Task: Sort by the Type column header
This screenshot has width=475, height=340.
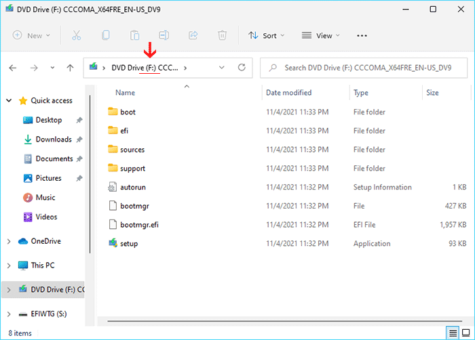Action: pos(360,93)
